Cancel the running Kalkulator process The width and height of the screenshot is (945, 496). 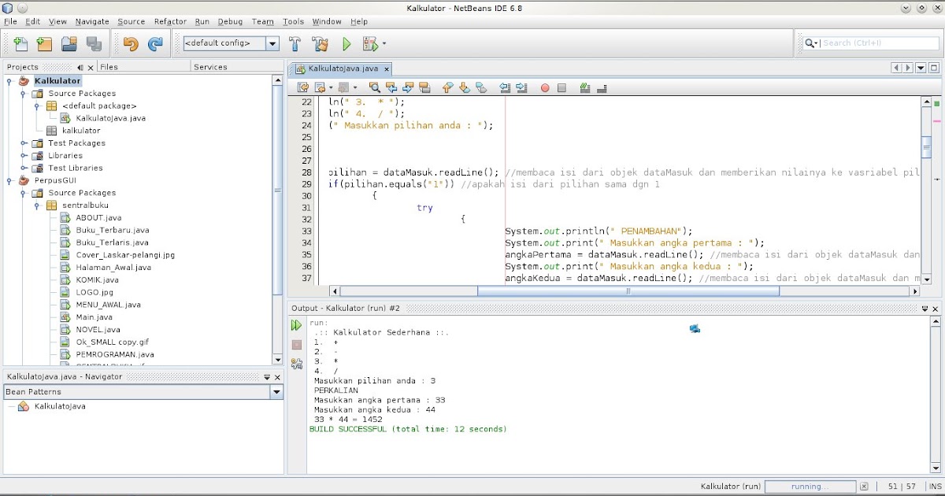coord(863,487)
